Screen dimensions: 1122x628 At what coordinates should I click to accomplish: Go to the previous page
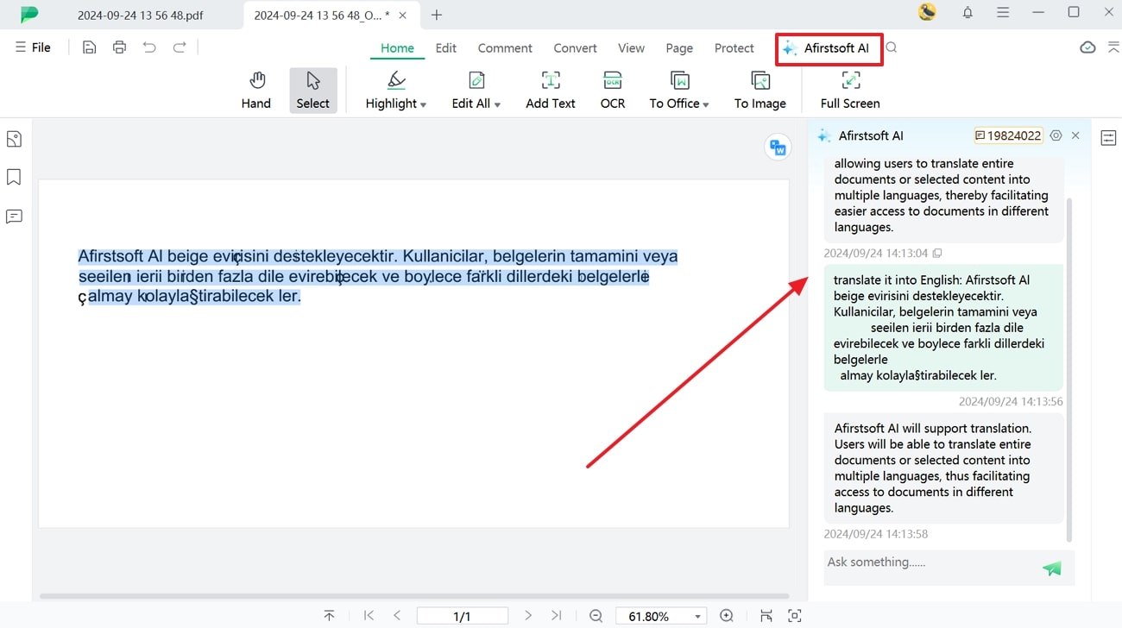point(397,616)
